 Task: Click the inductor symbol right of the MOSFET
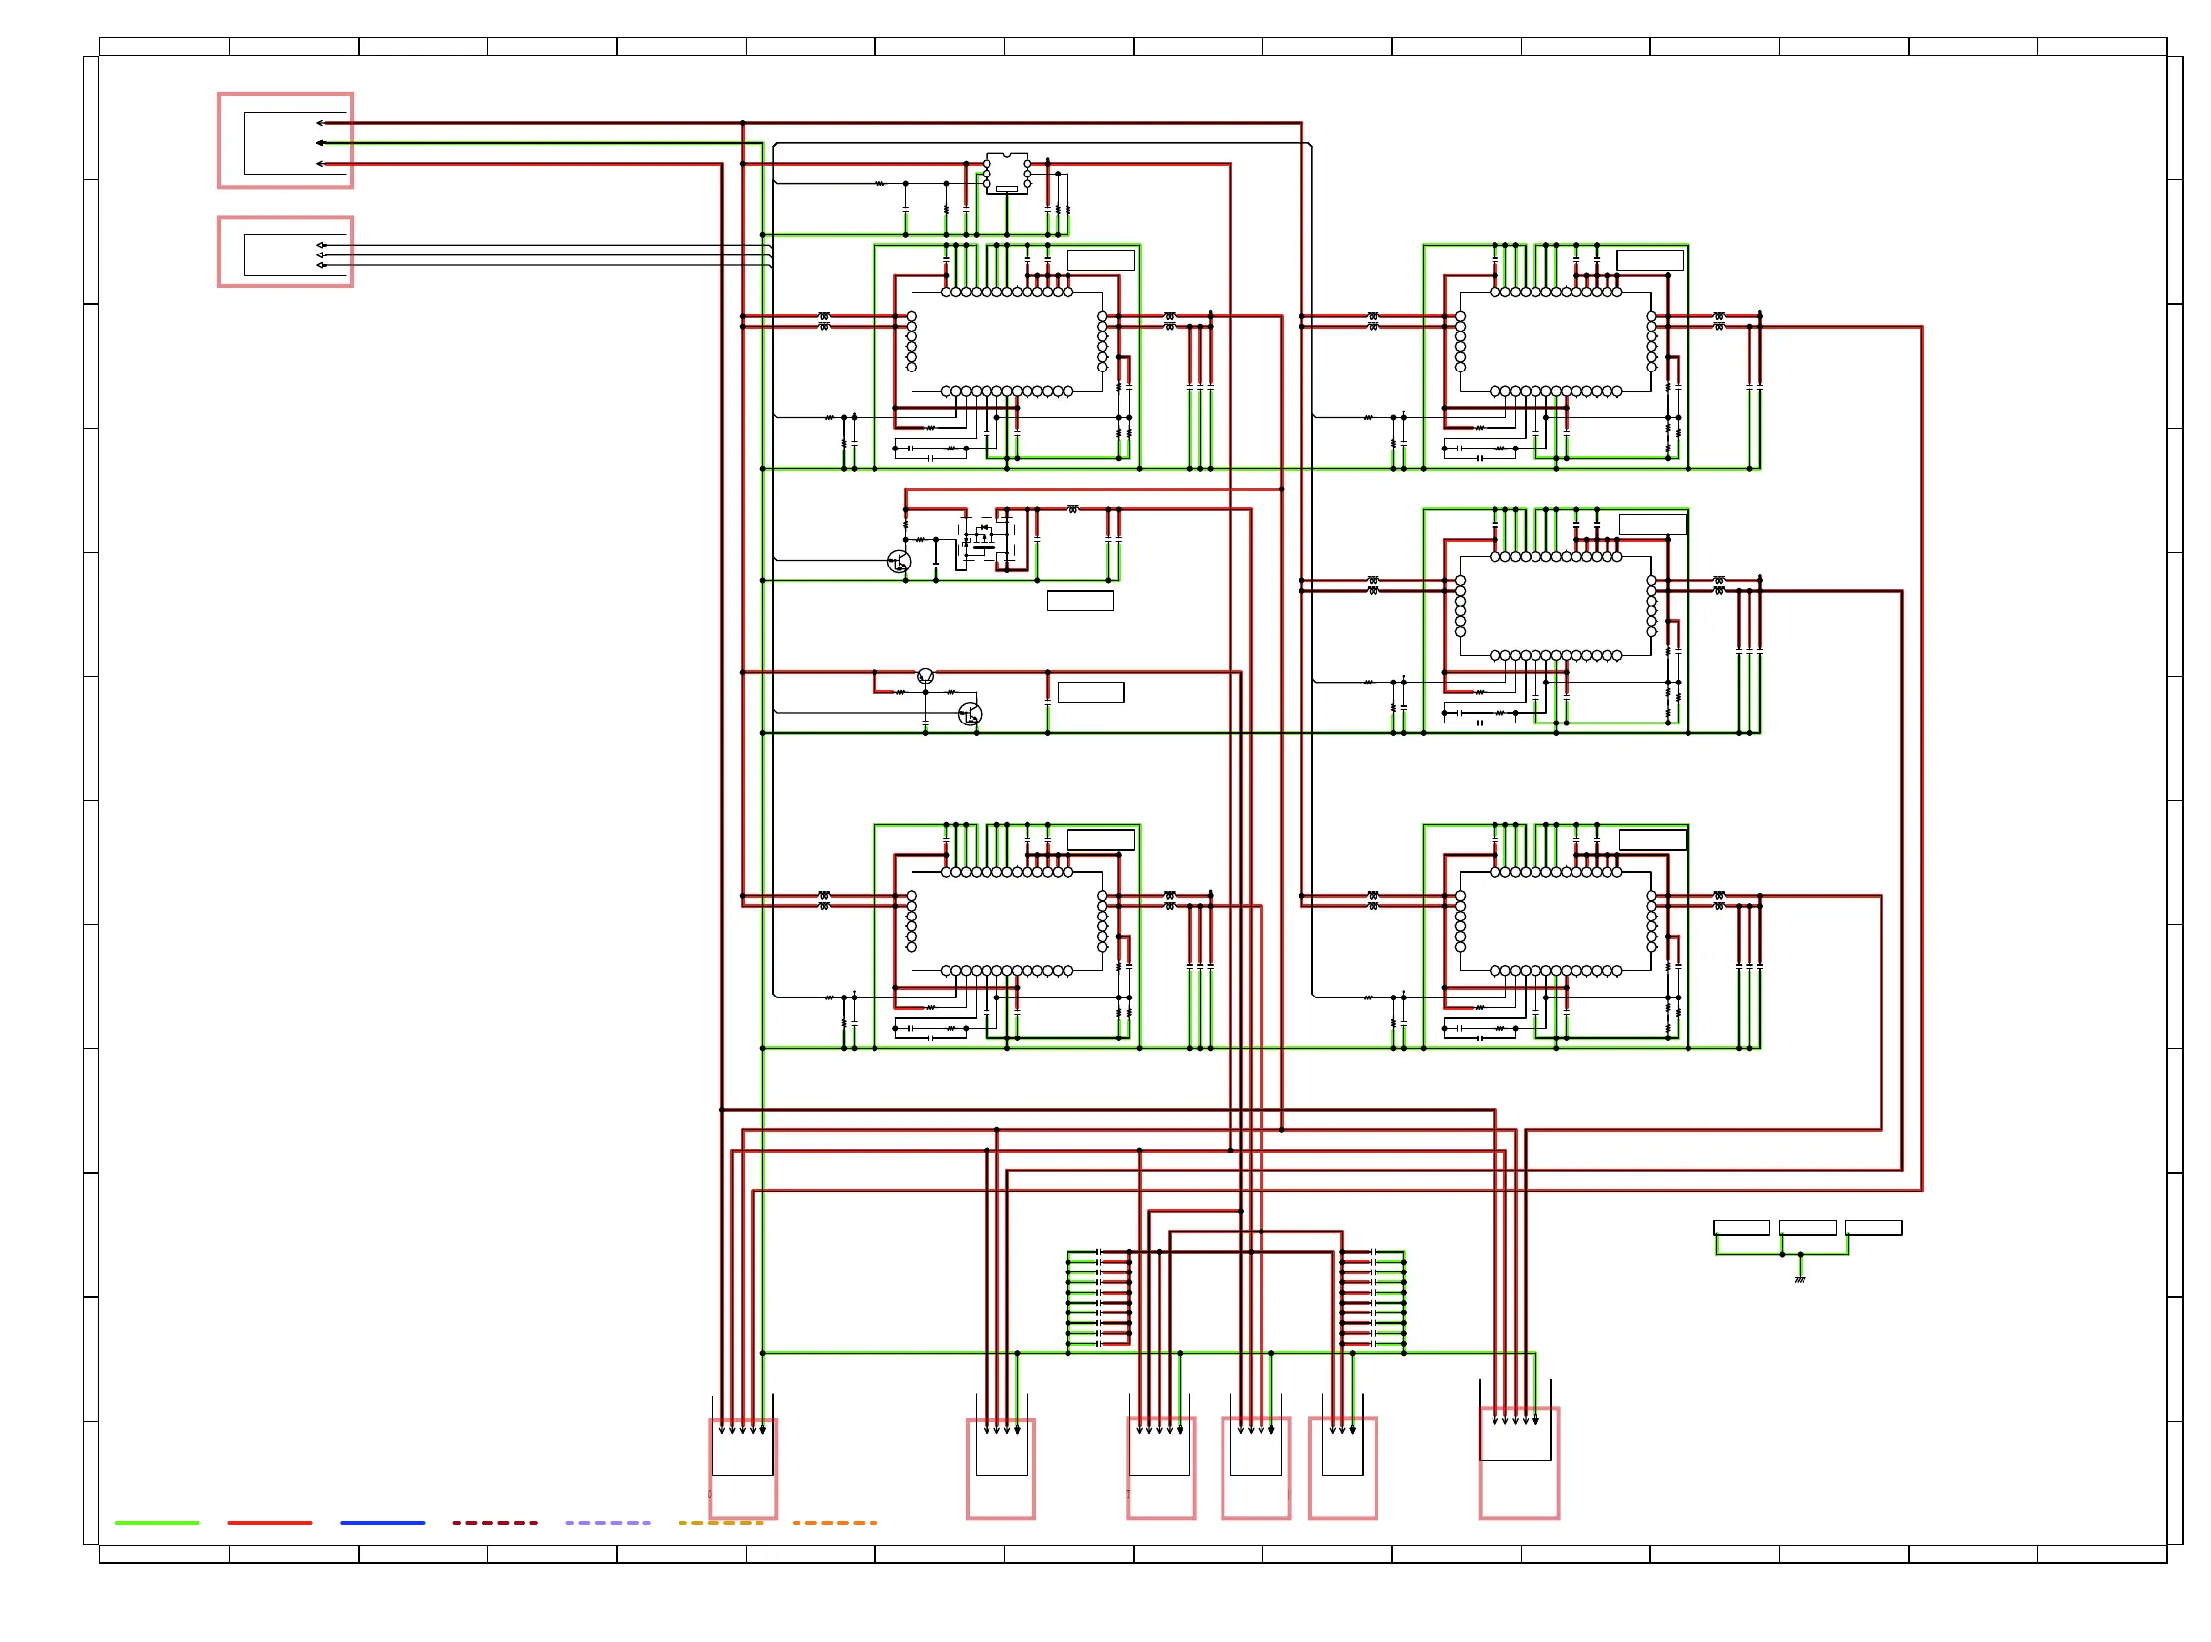tap(1072, 509)
